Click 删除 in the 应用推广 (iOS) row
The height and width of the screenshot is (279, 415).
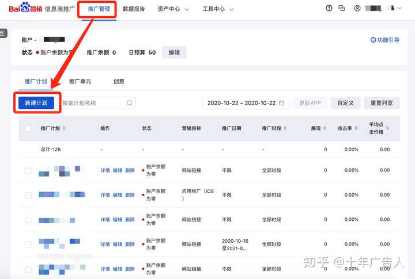(130, 195)
